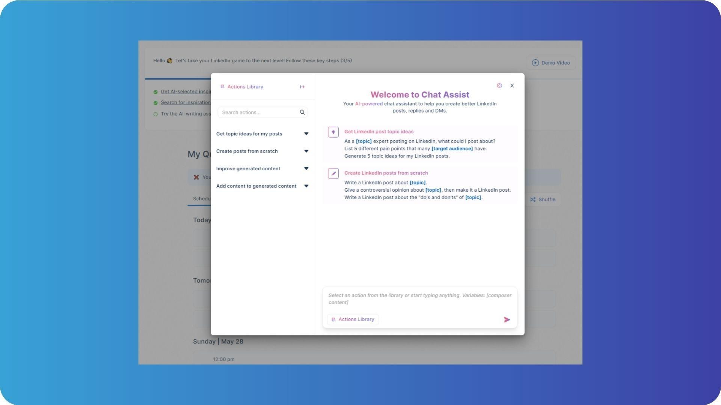
Task: Click the 'Welcome to Chat Assist' title
Action: coord(419,94)
